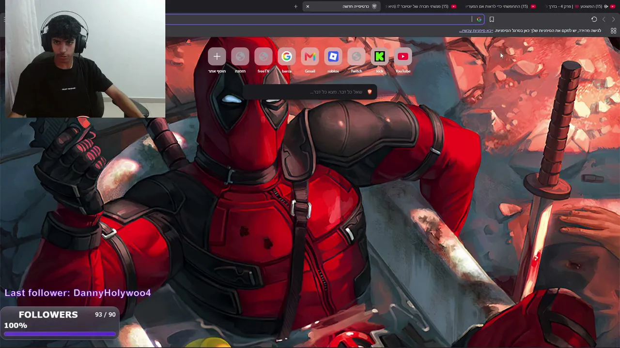
Task: Close the כרטיסייה חדשה tab
Action: click(308, 6)
